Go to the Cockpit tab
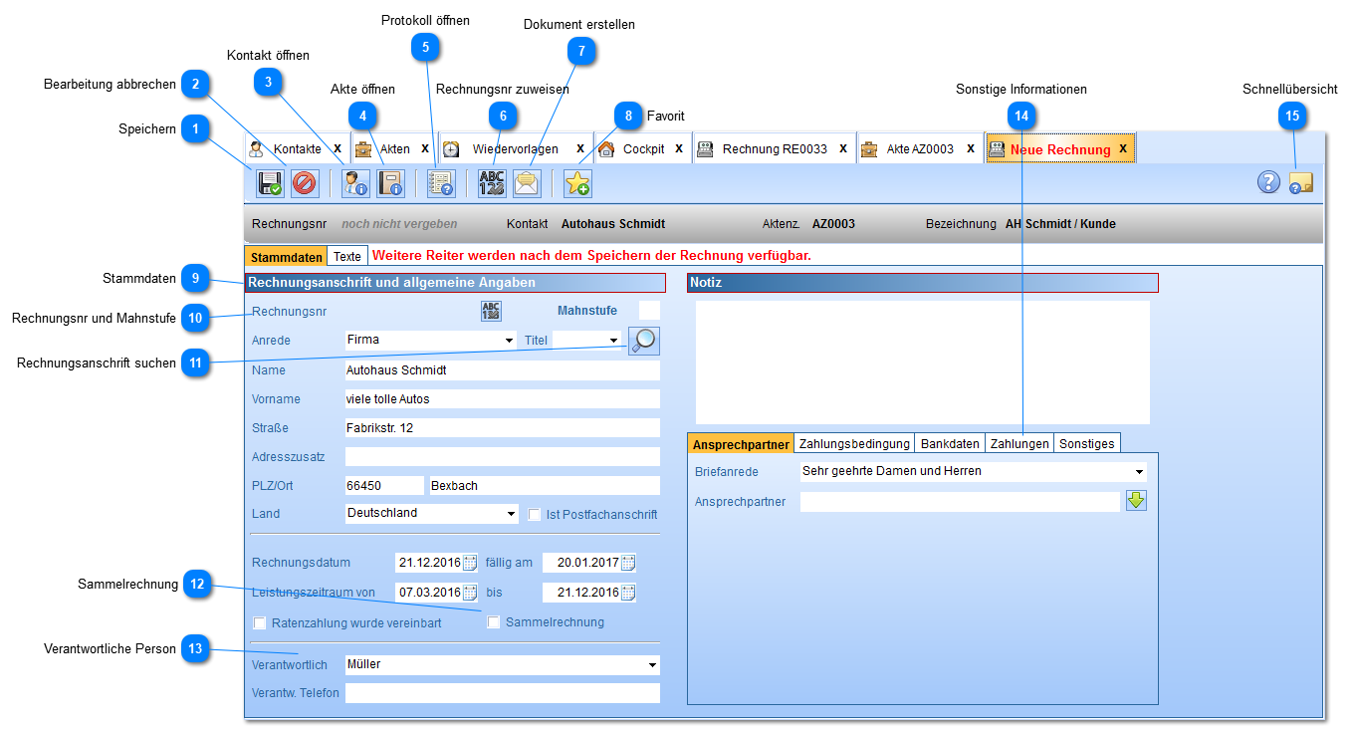This screenshot has height=729, width=1358. pos(643,148)
